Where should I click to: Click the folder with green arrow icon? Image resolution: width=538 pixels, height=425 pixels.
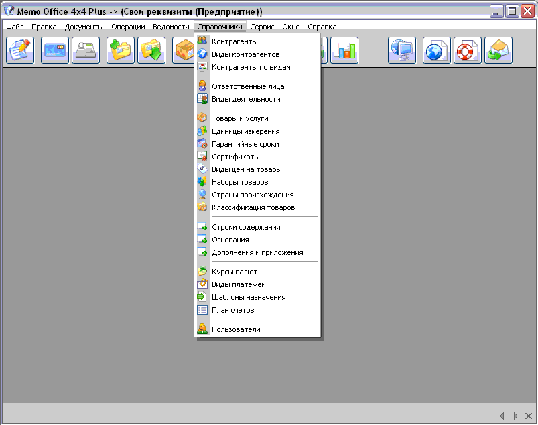pos(151,50)
